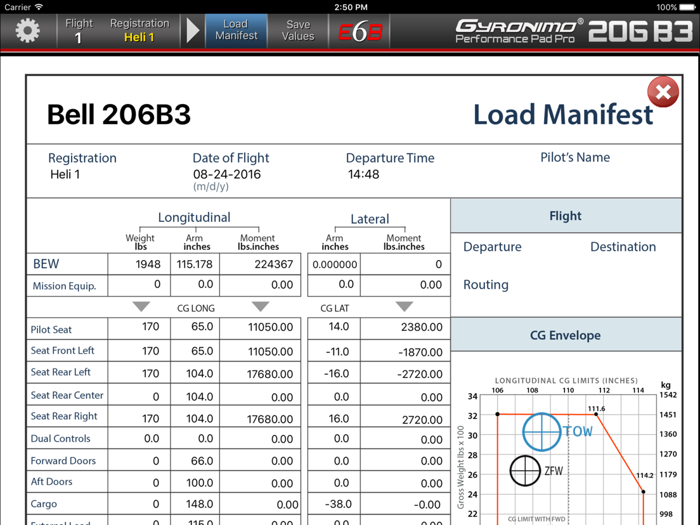The image size is (700, 525).
Task: Edit the Date of Flight 08-24-2016
Action: click(227, 174)
